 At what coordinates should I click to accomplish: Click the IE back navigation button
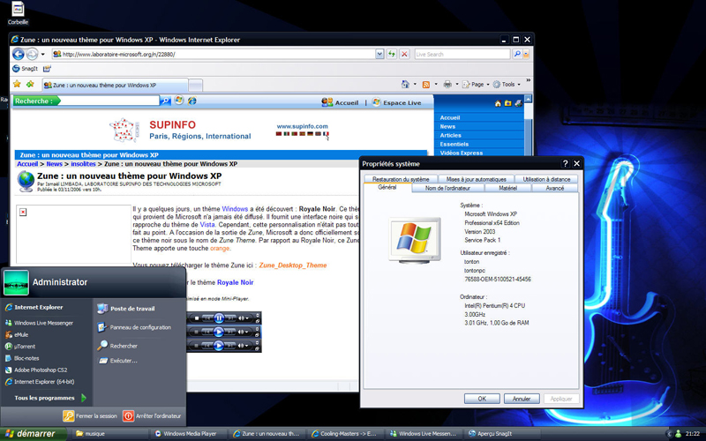pos(19,54)
